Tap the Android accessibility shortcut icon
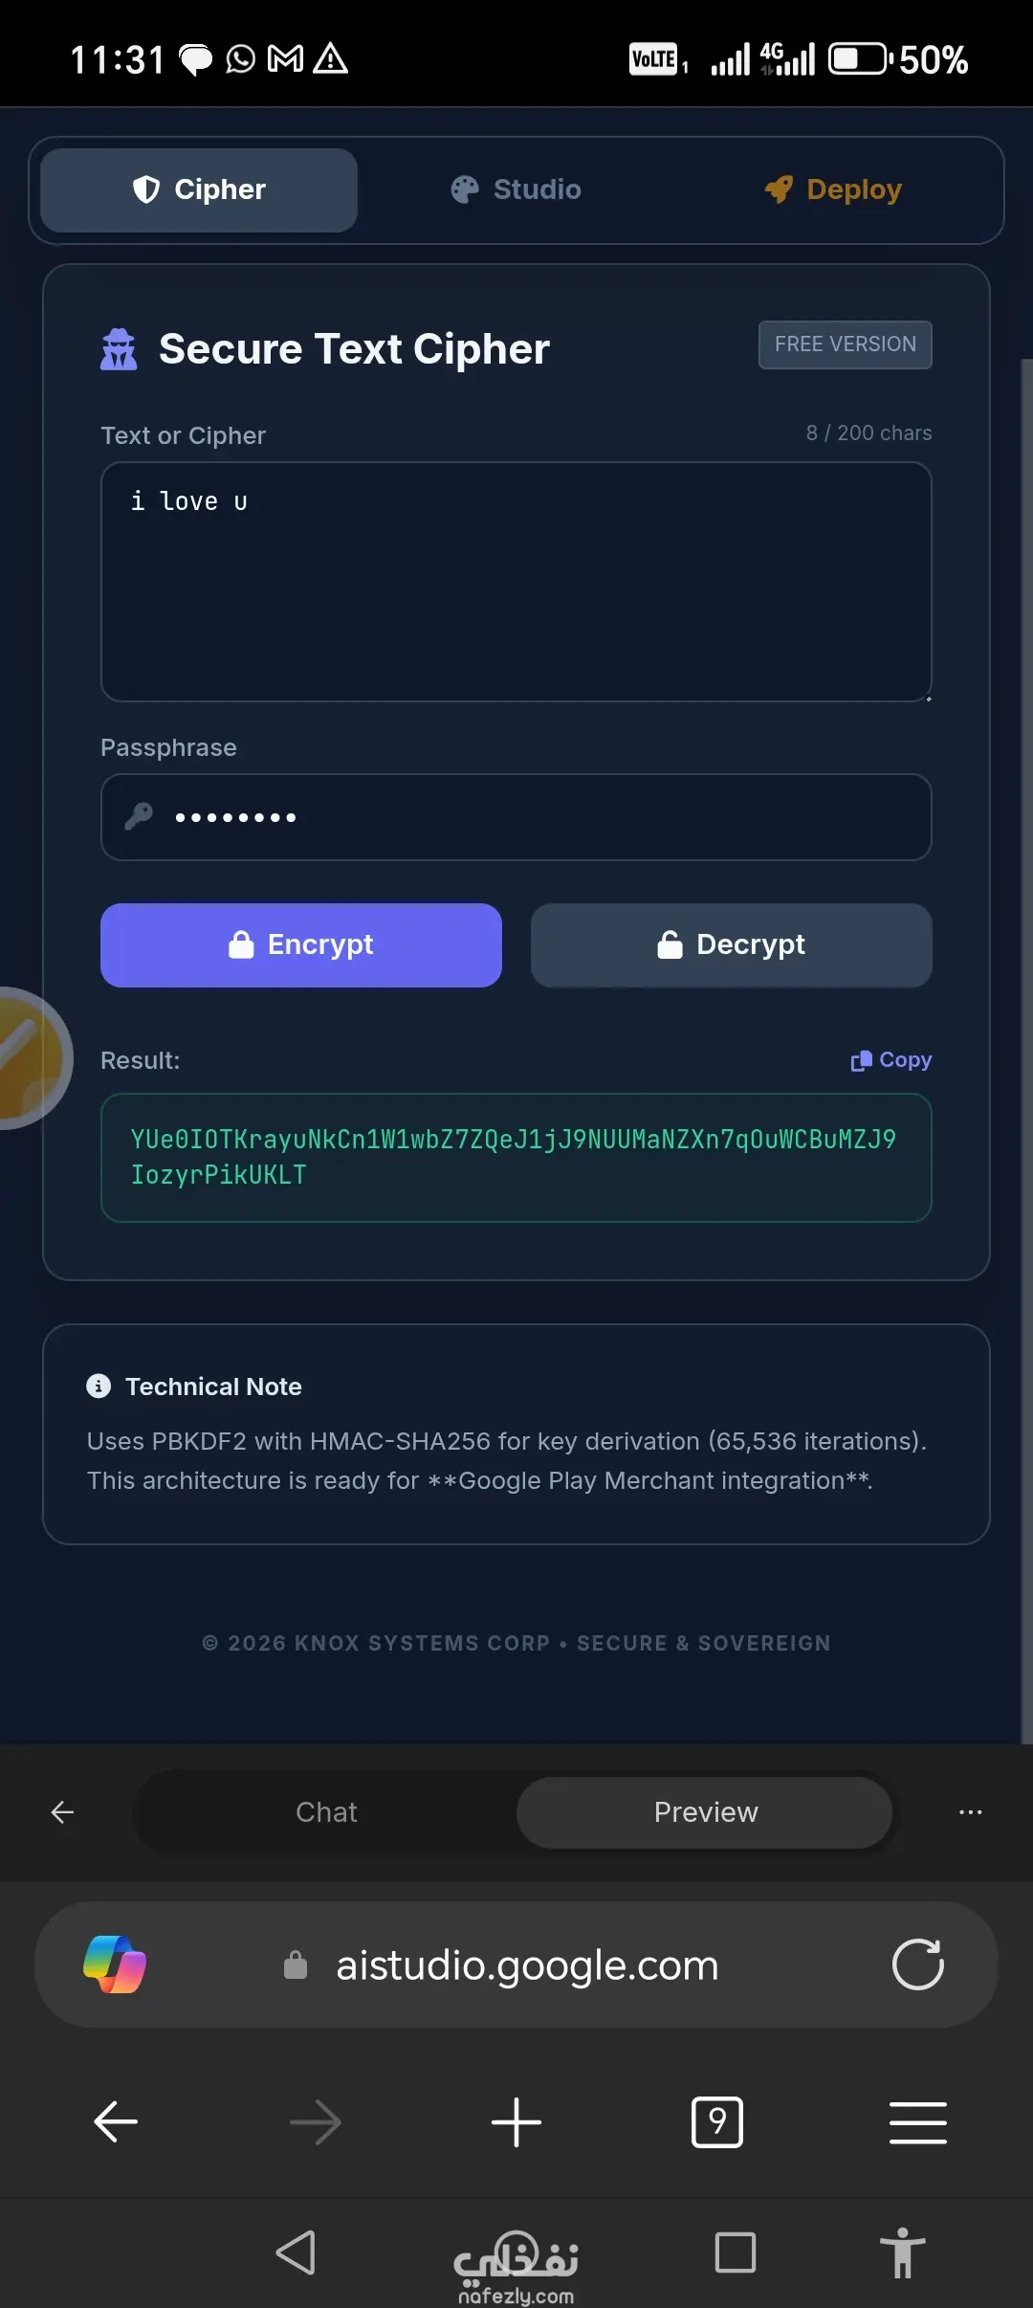Screen dimensions: 1033x2308 [x=902, y=2253]
